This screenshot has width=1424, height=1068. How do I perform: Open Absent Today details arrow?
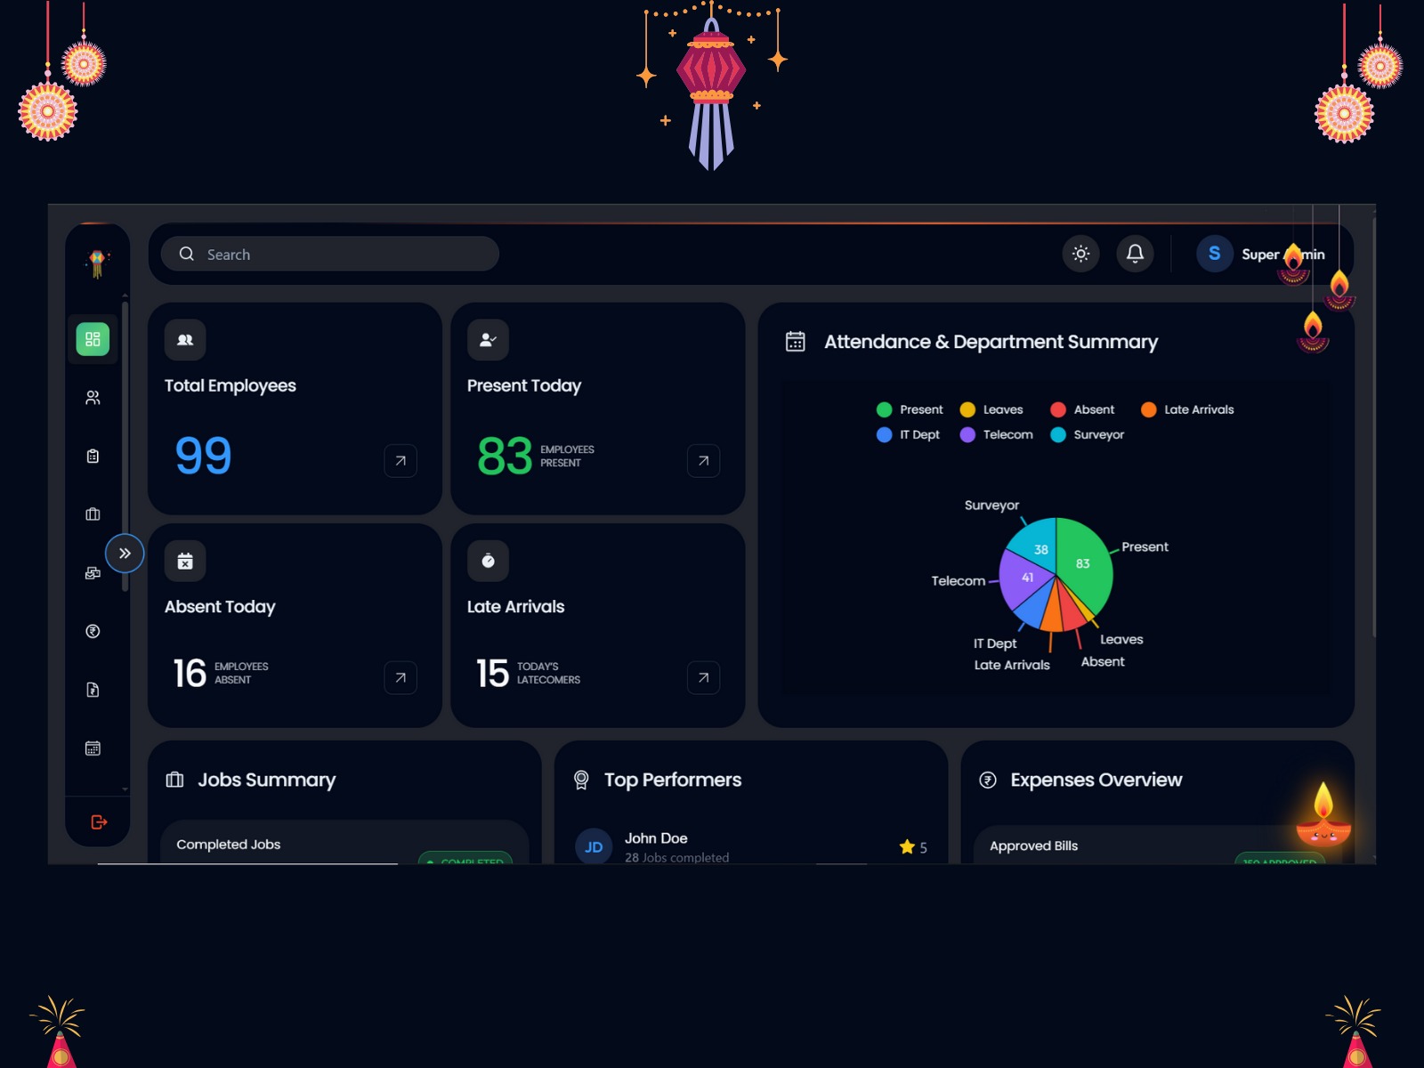[x=400, y=678]
